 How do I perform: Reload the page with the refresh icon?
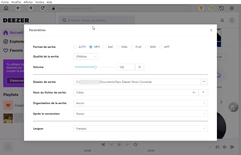pyautogui.click(x=43, y=8)
